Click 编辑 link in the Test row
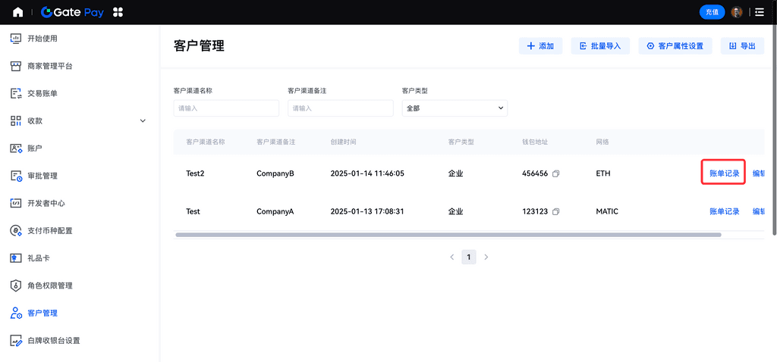 758,211
